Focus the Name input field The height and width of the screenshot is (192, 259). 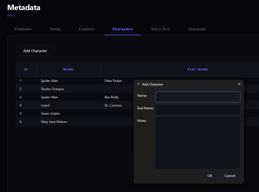pyautogui.click(x=198, y=97)
